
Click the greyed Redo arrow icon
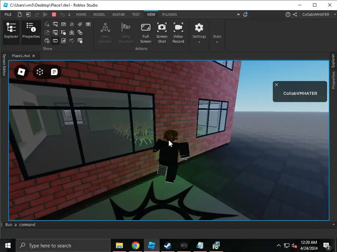point(37,14)
